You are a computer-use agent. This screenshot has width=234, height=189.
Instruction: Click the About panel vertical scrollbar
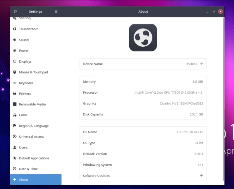tap(223, 99)
